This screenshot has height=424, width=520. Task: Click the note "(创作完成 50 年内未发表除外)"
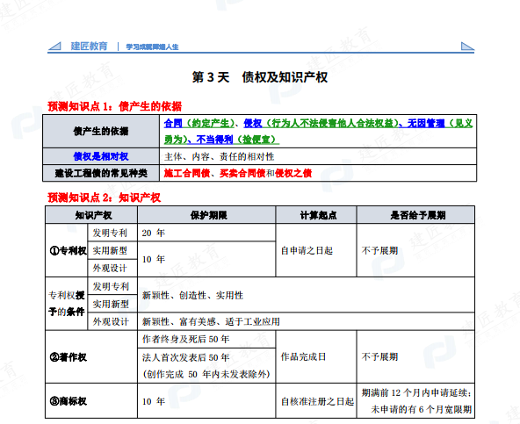[206, 374]
